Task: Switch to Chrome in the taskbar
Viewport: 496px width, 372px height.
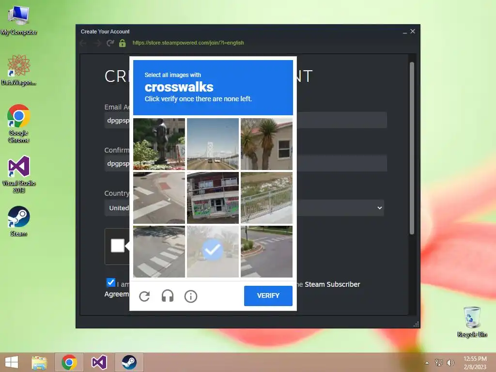Action: [x=69, y=362]
